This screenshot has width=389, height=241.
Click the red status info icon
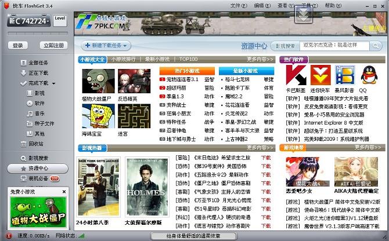point(9,236)
